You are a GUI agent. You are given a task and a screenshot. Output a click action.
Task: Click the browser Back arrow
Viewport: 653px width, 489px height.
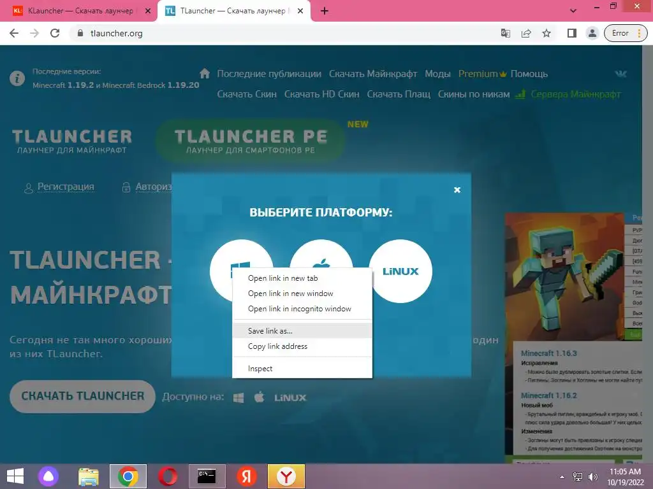tap(14, 33)
